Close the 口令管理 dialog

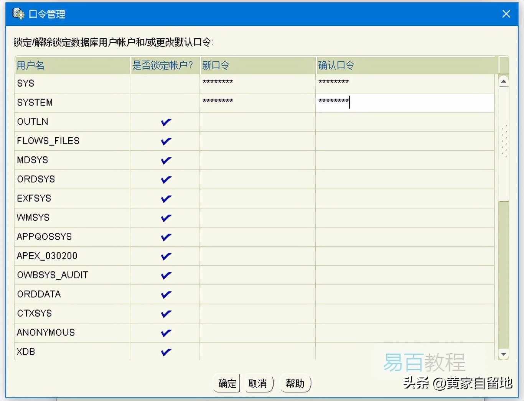tap(506, 14)
